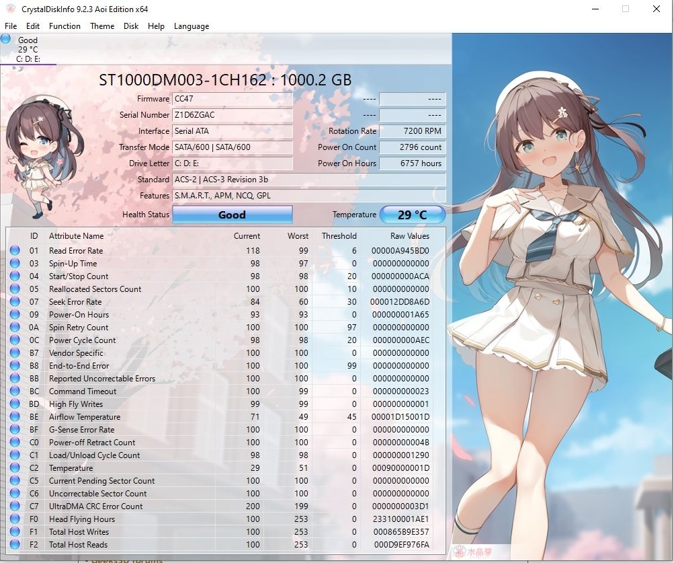This screenshot has height=563, width=674.
Task: Open the Edit menu
Action: pos(33,26)
